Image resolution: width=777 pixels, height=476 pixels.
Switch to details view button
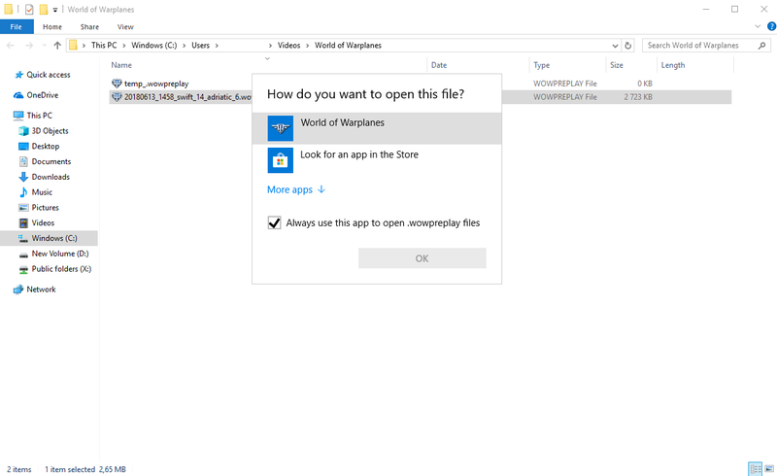click(x=755, y=469)
